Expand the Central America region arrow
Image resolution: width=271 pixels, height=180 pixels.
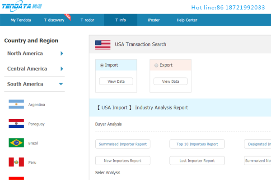click(62, 69)
